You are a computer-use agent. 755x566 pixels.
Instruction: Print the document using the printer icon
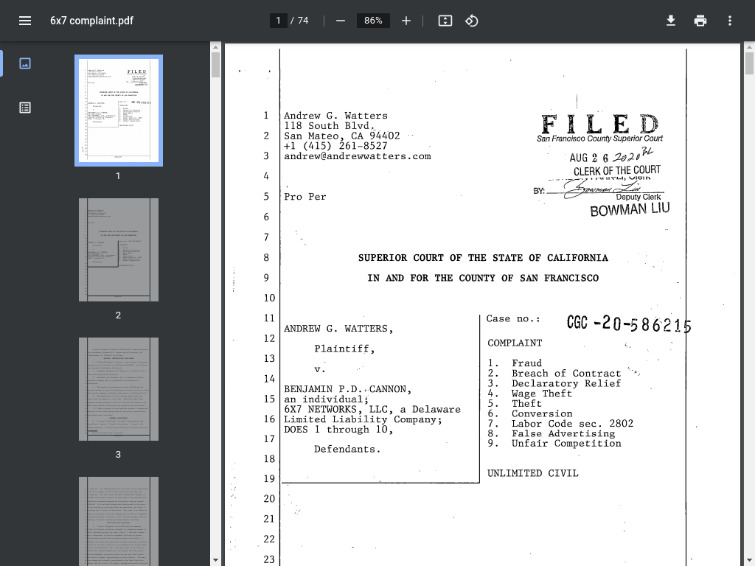(x=700, y=21)
